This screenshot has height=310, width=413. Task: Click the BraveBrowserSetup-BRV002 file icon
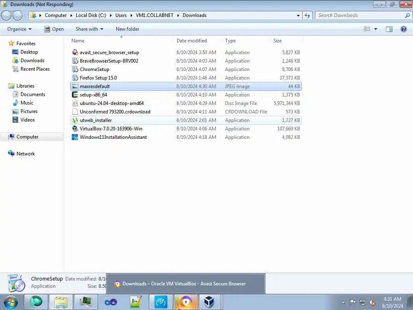(75, 61)
